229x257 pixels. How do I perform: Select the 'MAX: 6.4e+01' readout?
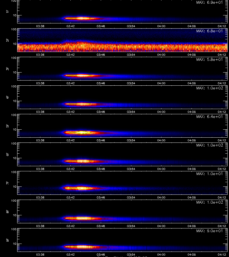[210, 117]
